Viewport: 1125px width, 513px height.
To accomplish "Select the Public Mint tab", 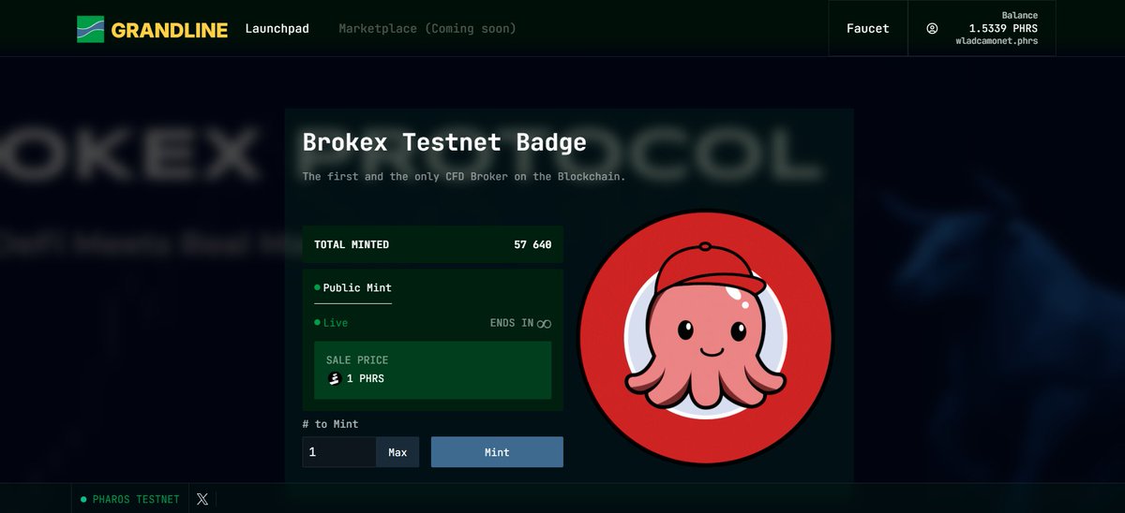I will coord(352,287).
